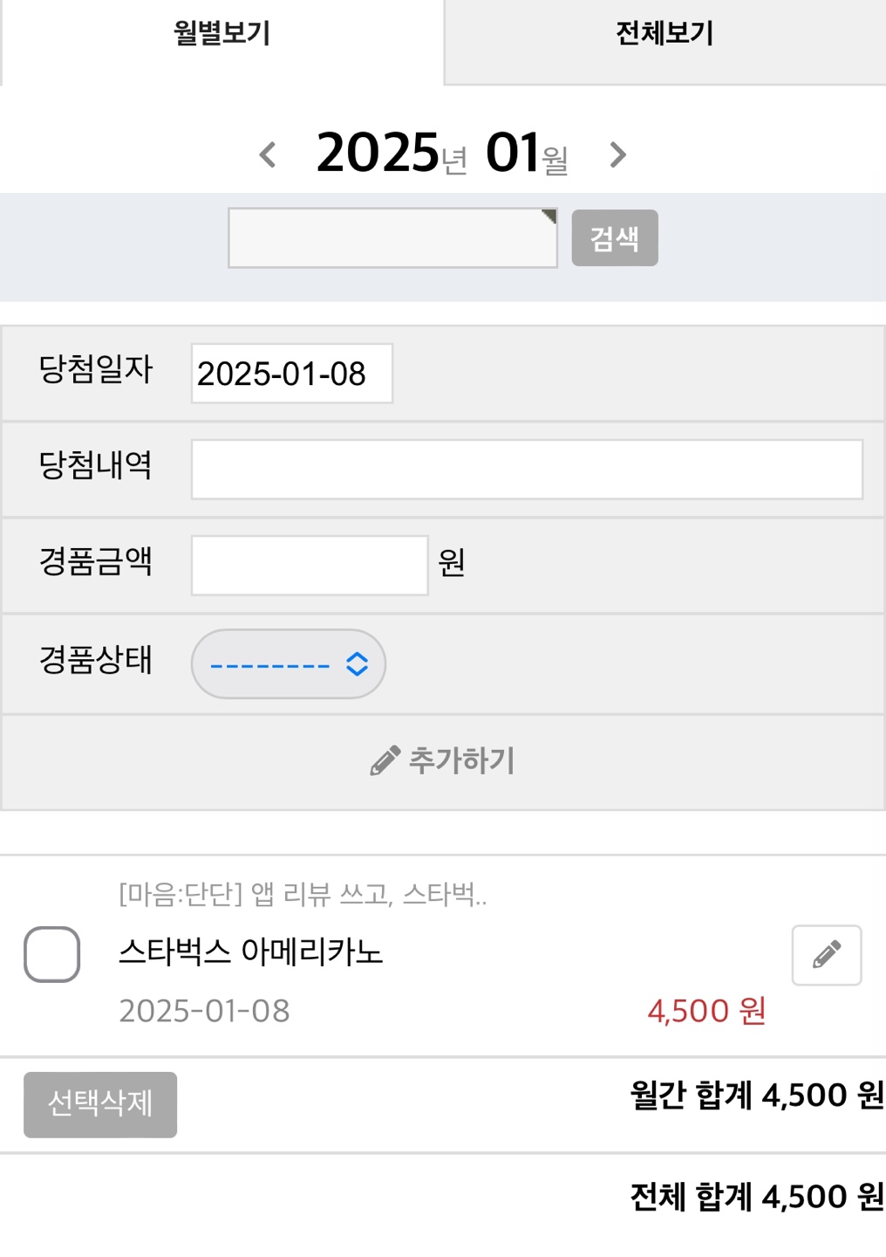This screenshot has width=886, height=1257.
Task: Click the right arrow to go to February
Action: tap(619, 155)
